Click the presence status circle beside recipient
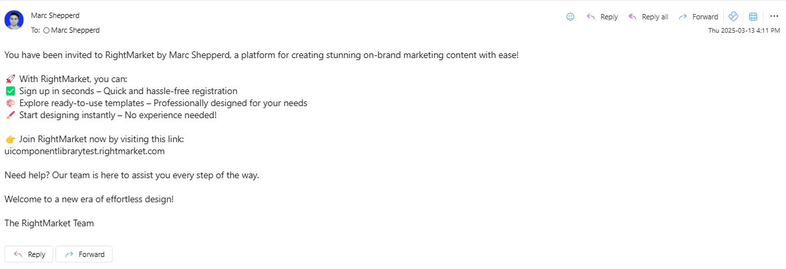This screenshot has width=786, height=269. click(46, 30)
